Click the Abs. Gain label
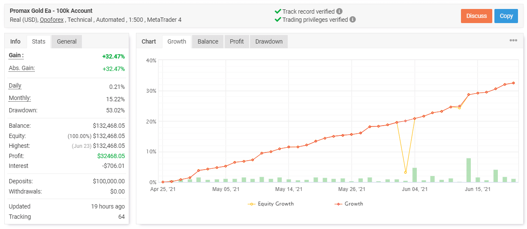This screenshot has width=527, height=229. pyautogui.click(x=22, y=68)
